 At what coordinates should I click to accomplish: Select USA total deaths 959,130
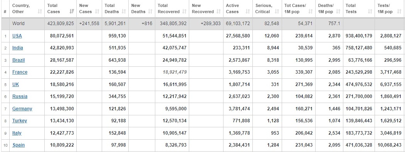[x=117, y=35]
